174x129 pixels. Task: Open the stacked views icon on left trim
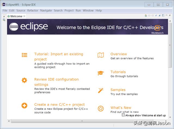(x=4, y=20)
